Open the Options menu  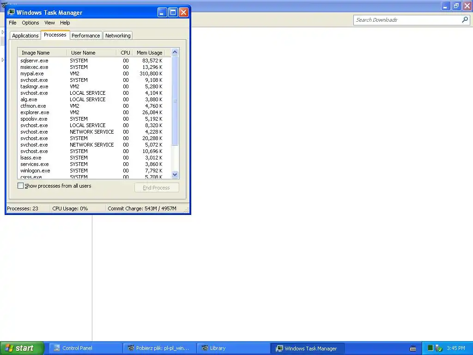tap(30, 23)
